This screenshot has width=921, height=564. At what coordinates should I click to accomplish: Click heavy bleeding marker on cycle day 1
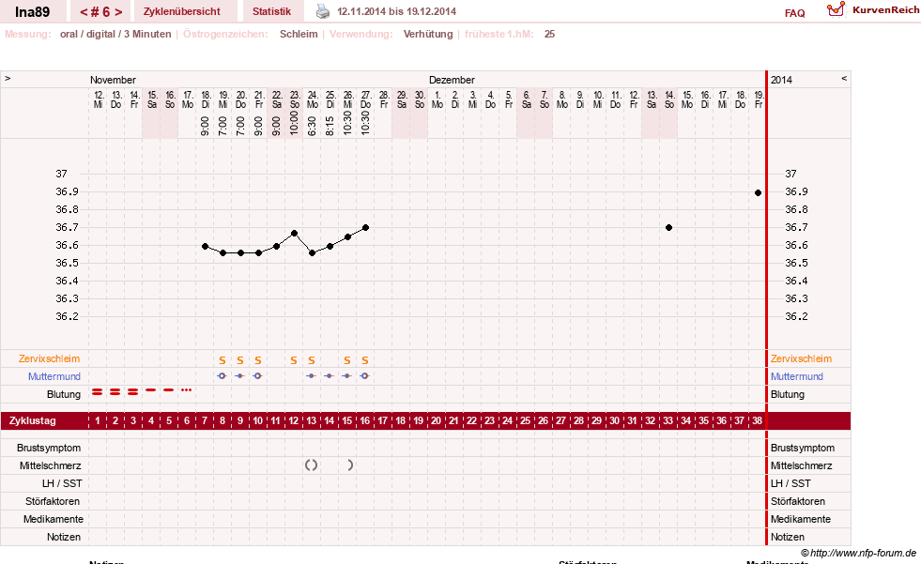click(98, 391)
